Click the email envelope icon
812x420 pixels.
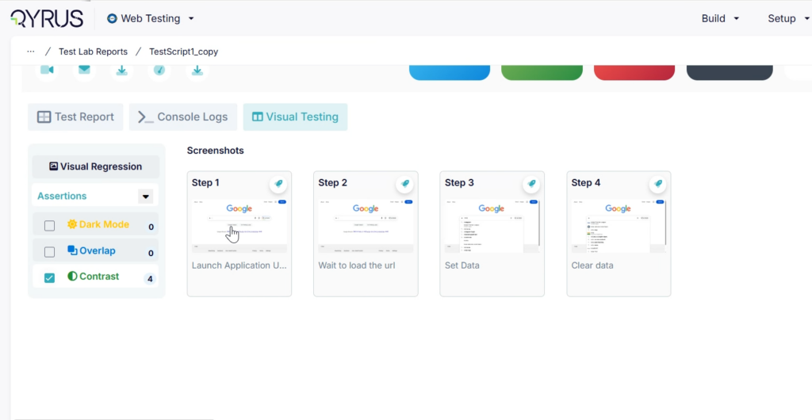point(84,70)
